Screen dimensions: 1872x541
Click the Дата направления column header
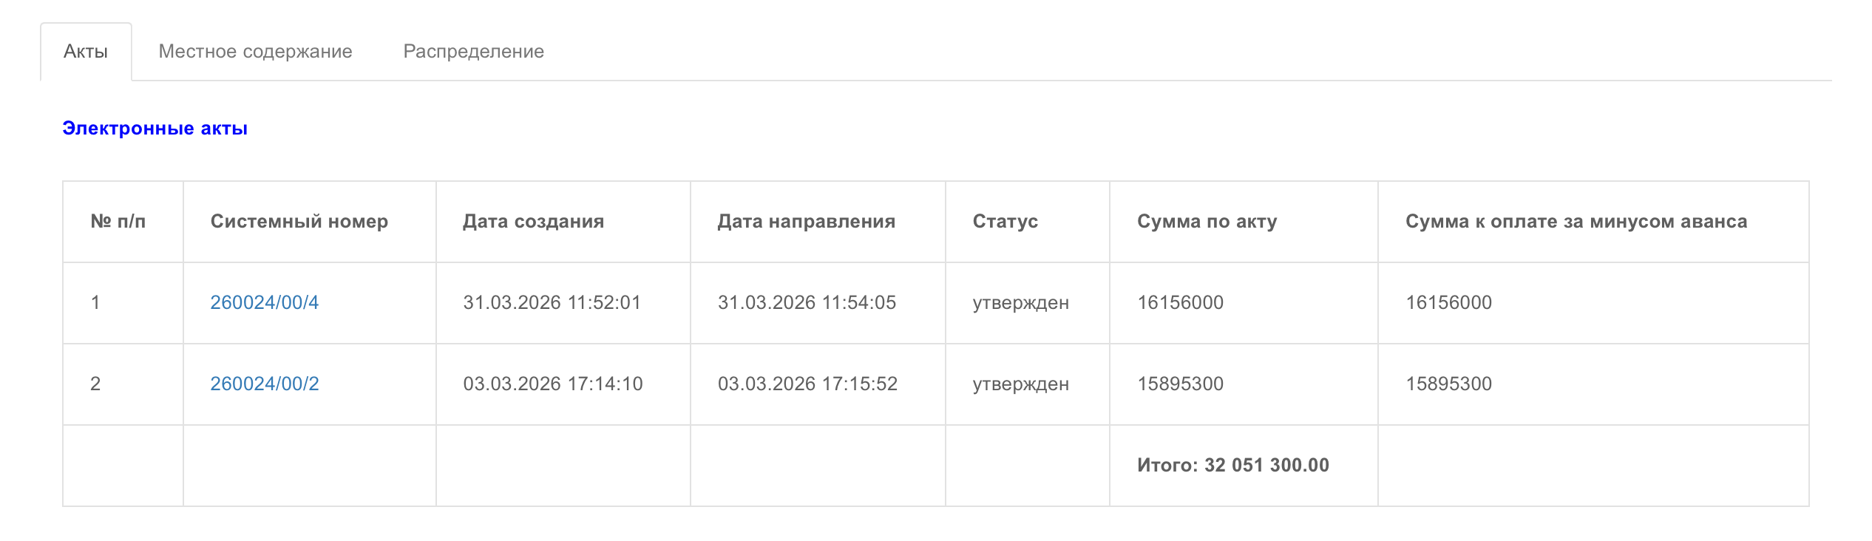[x=806, y=222]
